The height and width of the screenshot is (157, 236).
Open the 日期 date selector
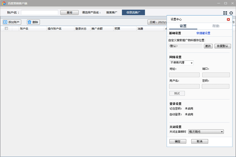(x=157, y=22)
